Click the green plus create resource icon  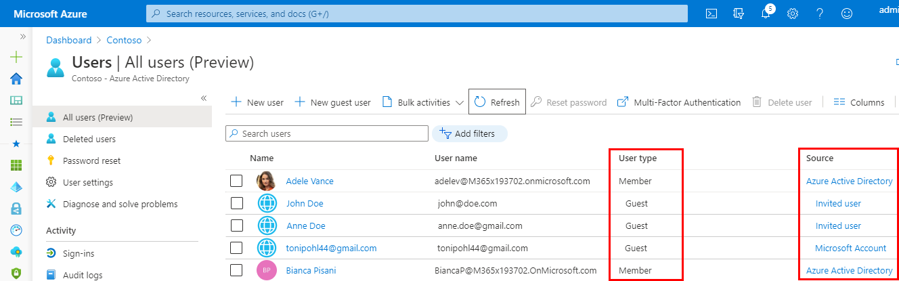(x=16, y=58)
